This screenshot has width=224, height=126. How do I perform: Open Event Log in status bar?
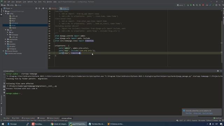coord(217,118)
